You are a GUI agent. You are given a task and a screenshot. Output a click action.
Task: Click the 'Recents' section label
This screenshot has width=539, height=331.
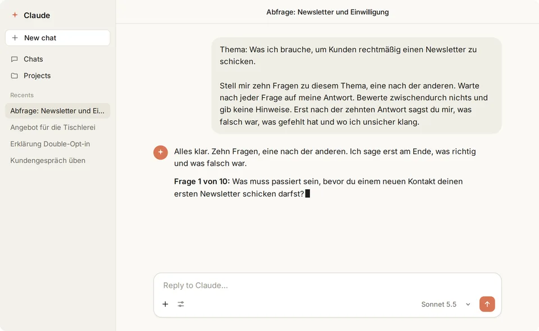(22, 95)
